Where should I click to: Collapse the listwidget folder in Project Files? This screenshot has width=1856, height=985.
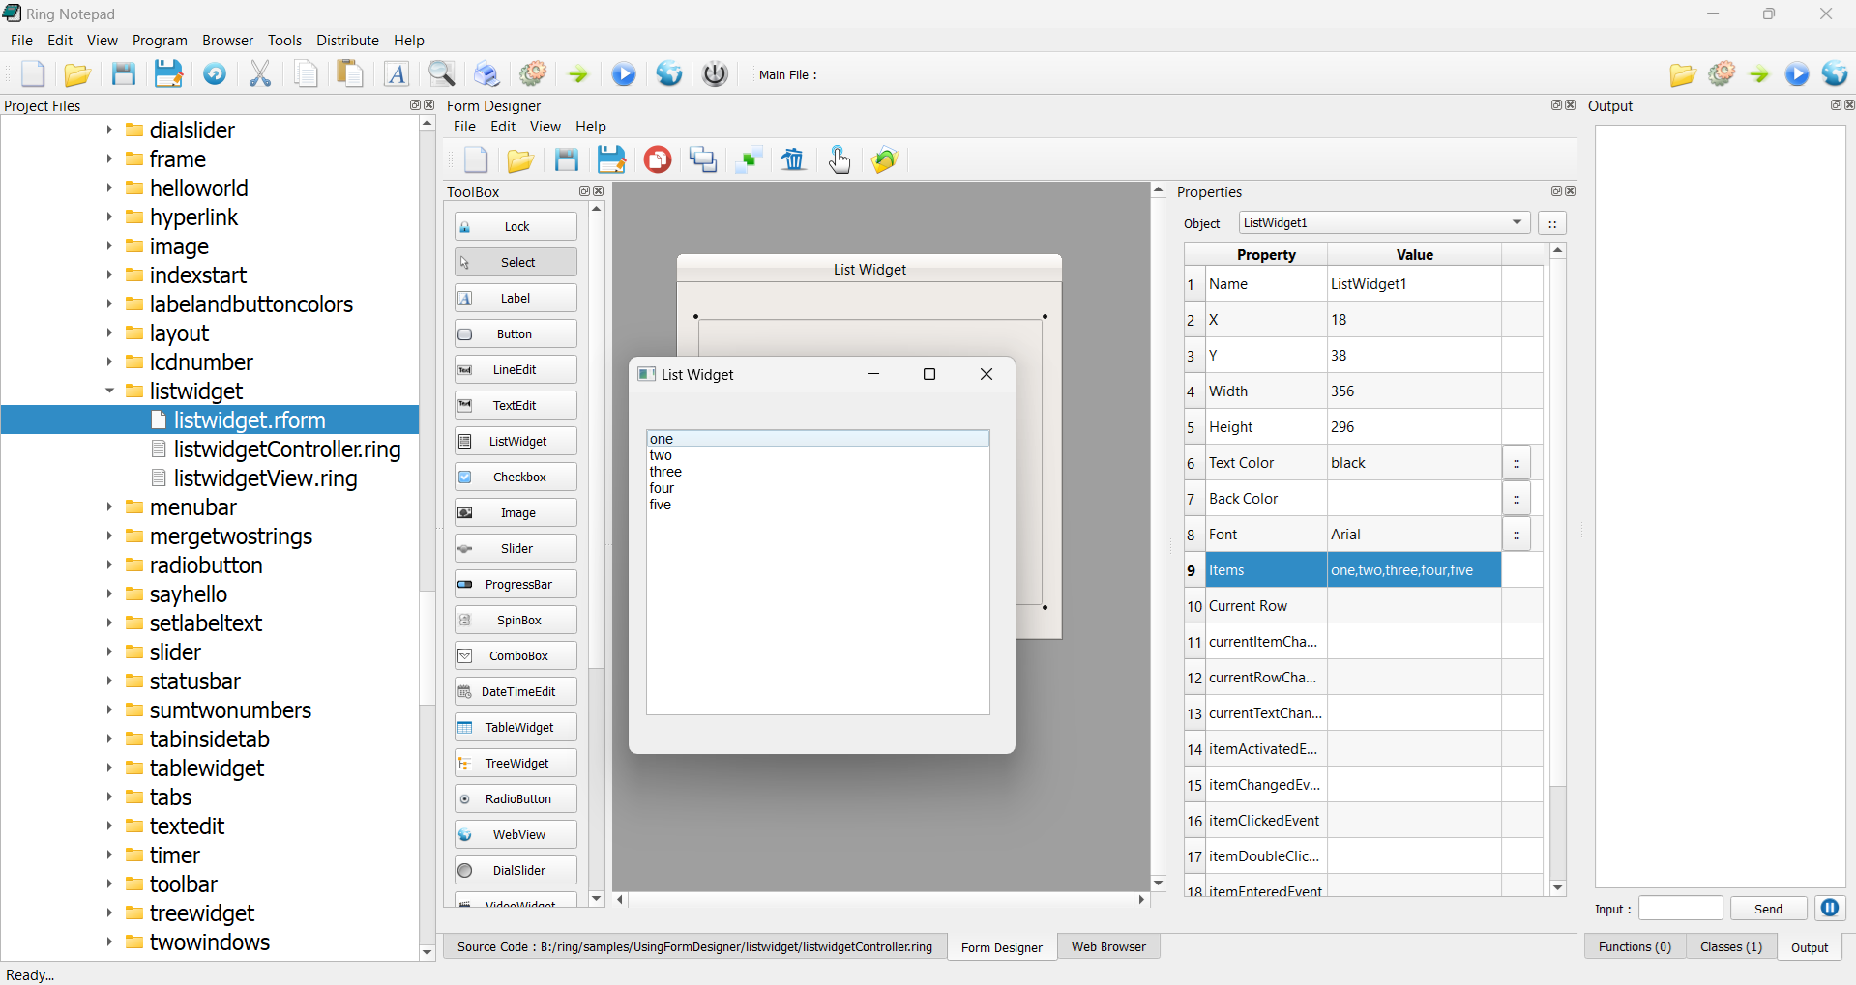pyautogui.click(x=109, y=391)
